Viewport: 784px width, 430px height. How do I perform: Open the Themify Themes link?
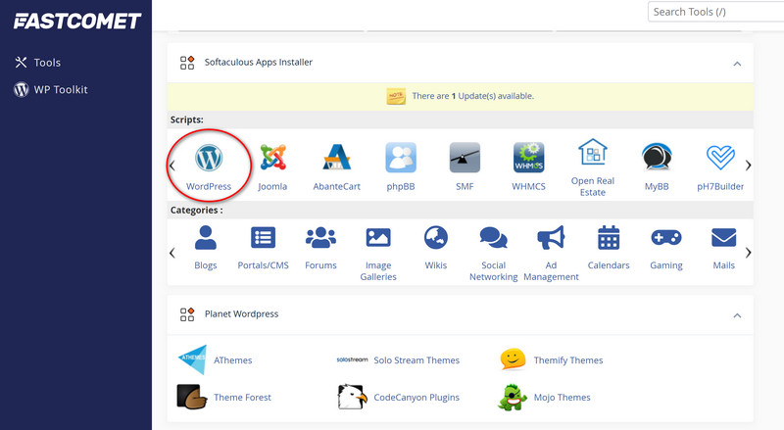point(568,360)
